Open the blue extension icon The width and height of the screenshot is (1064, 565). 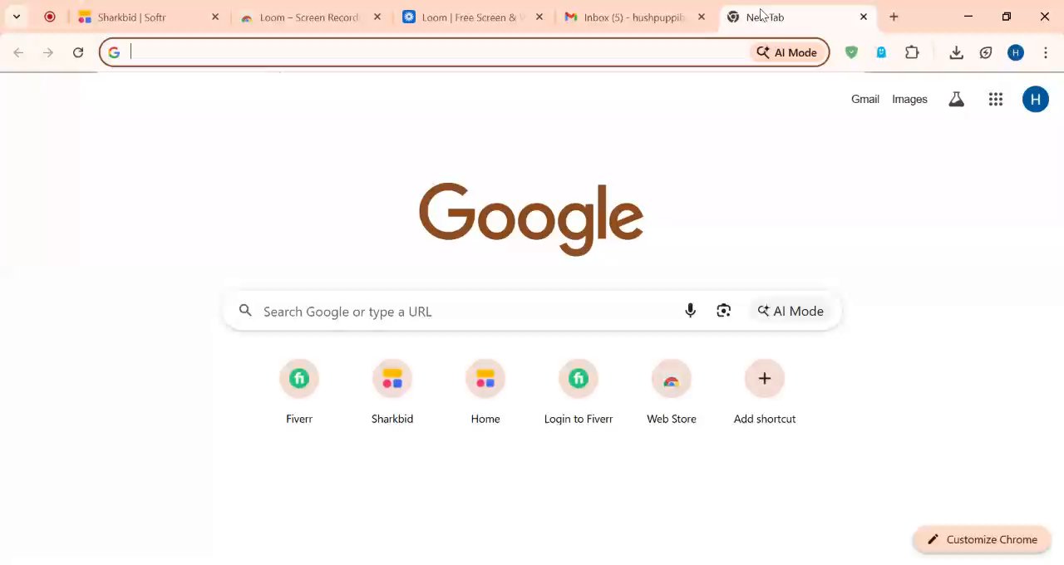click(x=881, y=52)
